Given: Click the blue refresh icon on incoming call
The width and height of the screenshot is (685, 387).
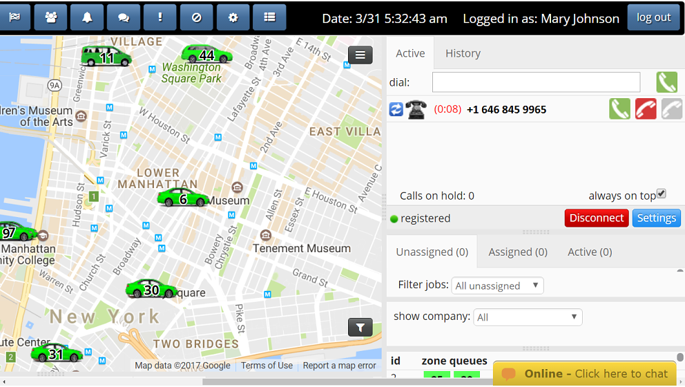Looking at the screenshot, I should (x=396, y=109).
